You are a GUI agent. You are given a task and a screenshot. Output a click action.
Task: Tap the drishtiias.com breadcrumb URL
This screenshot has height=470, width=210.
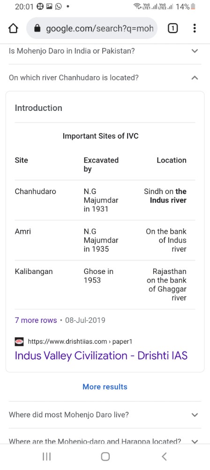(x=80, y=341)
